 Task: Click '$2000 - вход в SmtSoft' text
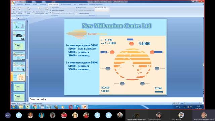pyautogui.click(x=82, y=49)
